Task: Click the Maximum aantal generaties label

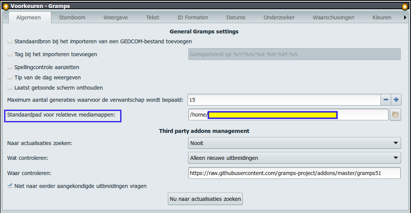Action: [95, 100]
